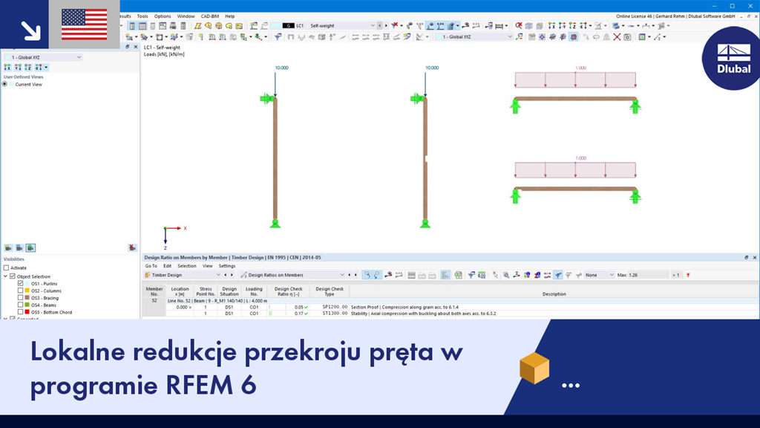The width and height of the screenshot is (760, 428).
Task: Click the highlighted select-in-graphic icon in table toolbar
Action: click(x=367, y=275)
